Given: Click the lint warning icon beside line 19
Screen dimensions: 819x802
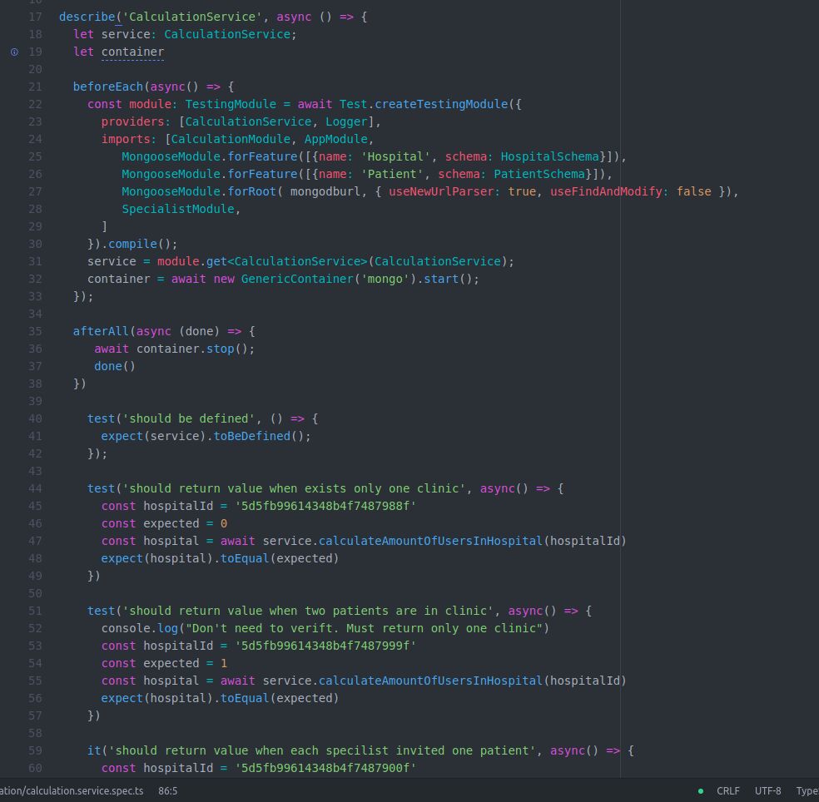Looking at the screenshot, I should tap(14, 52).
